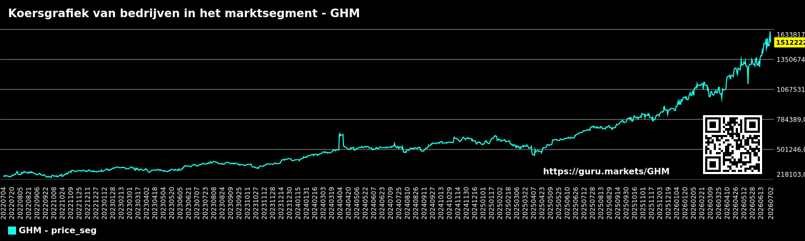Click the QR code image
This screenshot has height=241, width=805.
pyautogui.click(x=733, y=145)
